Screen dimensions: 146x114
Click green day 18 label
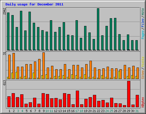(81, 111)
